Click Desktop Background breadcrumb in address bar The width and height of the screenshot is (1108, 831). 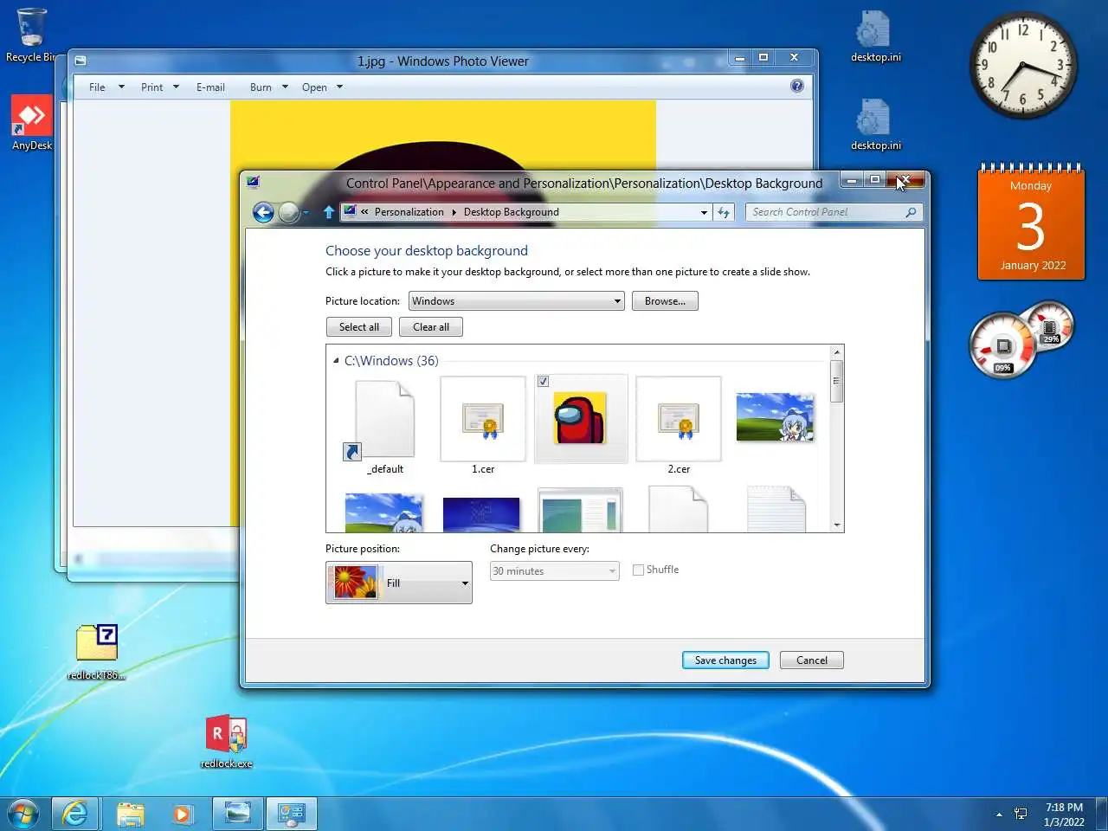point(511,212)
